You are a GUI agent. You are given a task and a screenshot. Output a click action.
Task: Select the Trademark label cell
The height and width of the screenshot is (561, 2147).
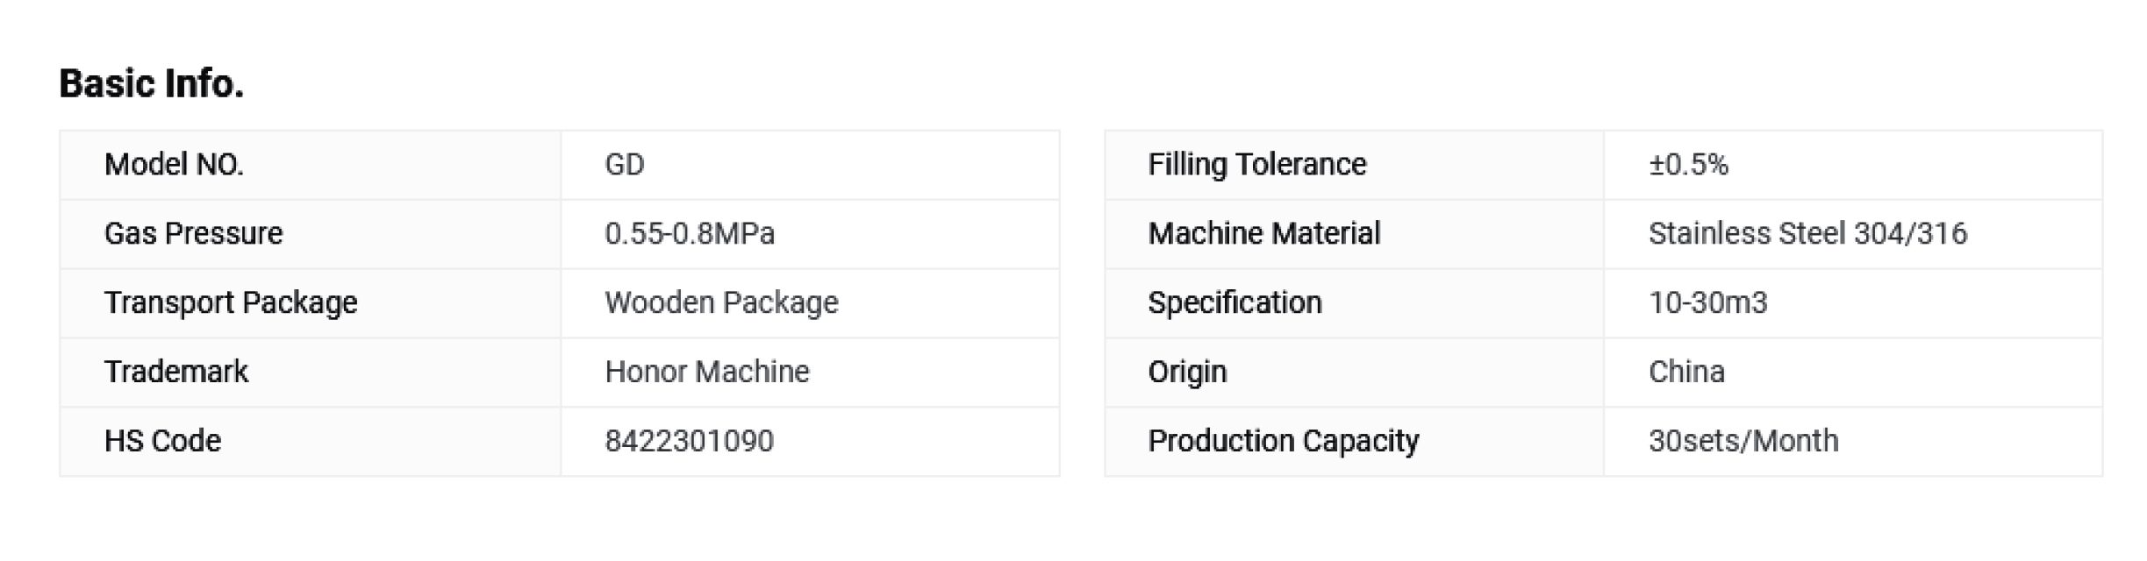coord(311,373)
